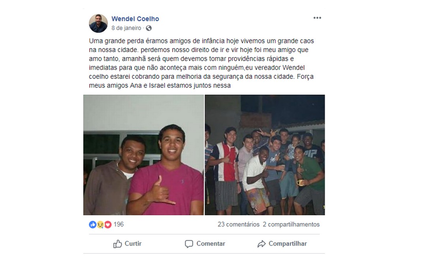Click the 8 de janeiro timestamp
This screenshot has height=257, width=429.
point(126,28)
